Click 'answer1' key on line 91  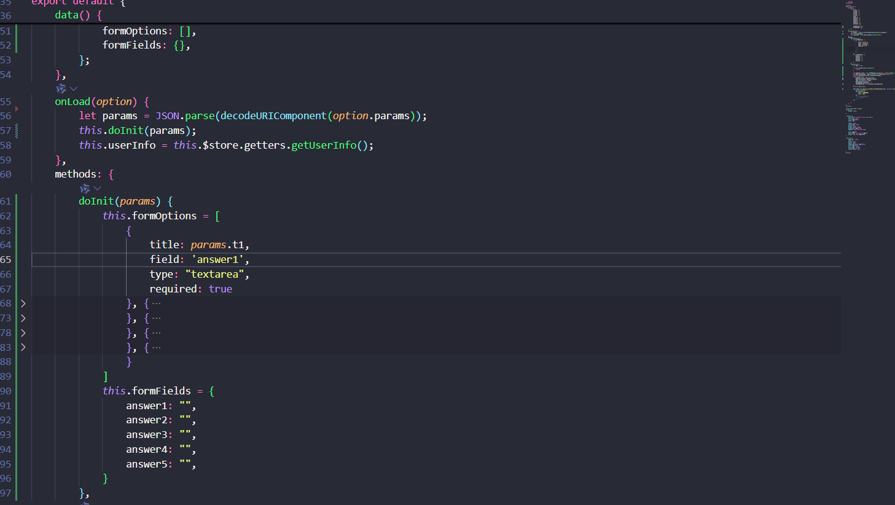tap(147, 406)
